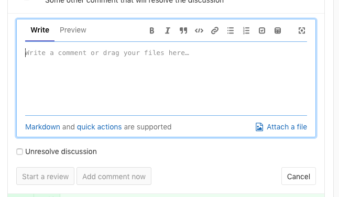The width and height of the screenshot is (339, 197).
Task: Switch to the Preview tab
Action: click(73, 30)
